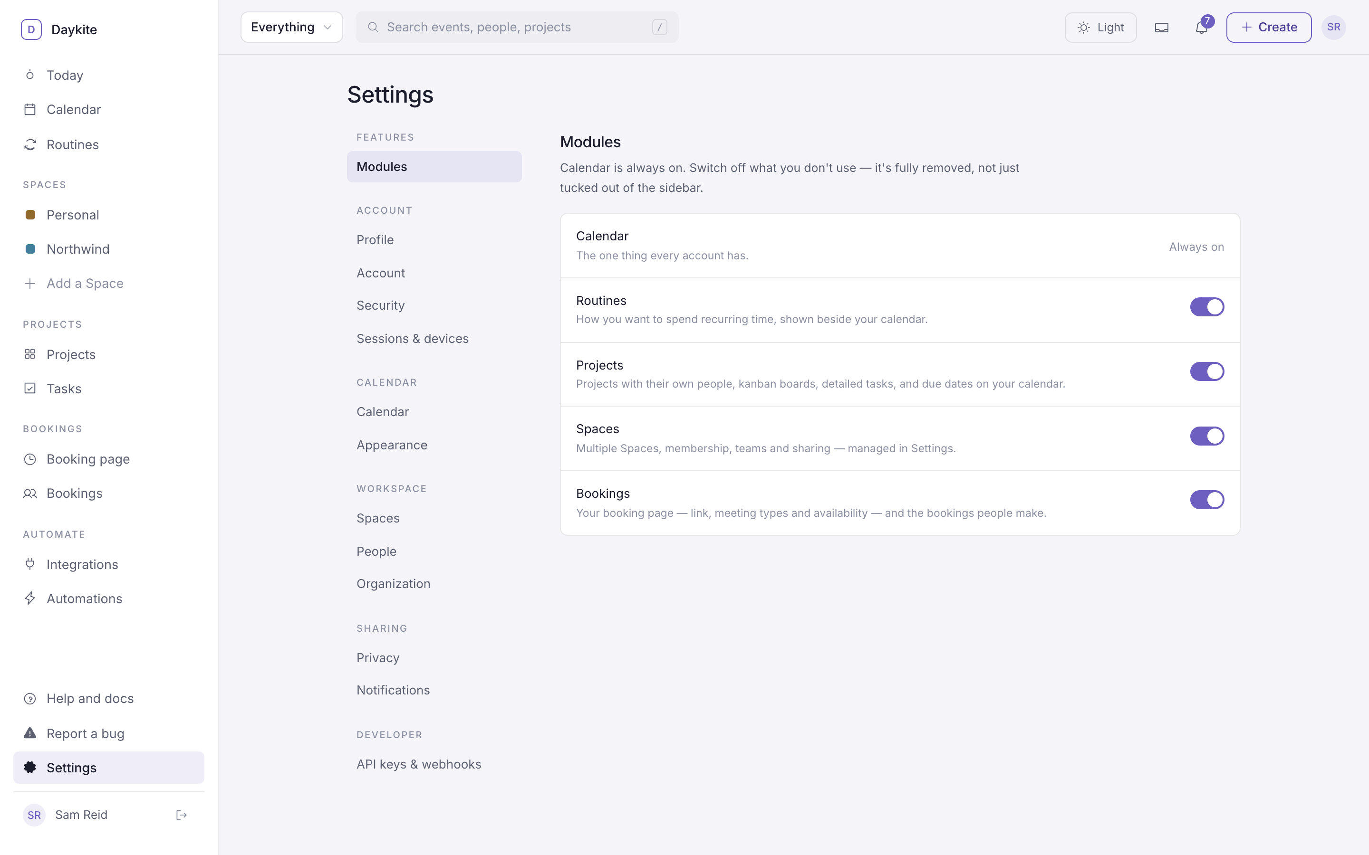
Task: Open Spaces under Workspace settings
Action: pos(434,518)
